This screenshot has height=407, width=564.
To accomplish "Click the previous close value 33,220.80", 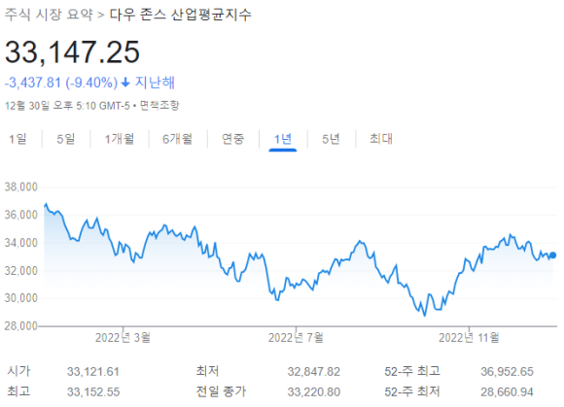I will click(x=314, y=391).
